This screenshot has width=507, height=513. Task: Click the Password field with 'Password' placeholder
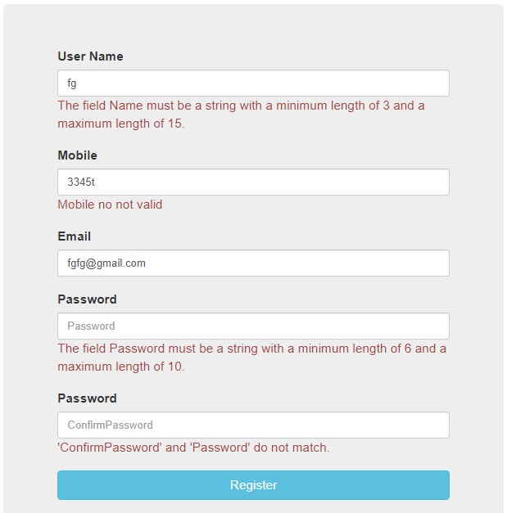(253, 326)
